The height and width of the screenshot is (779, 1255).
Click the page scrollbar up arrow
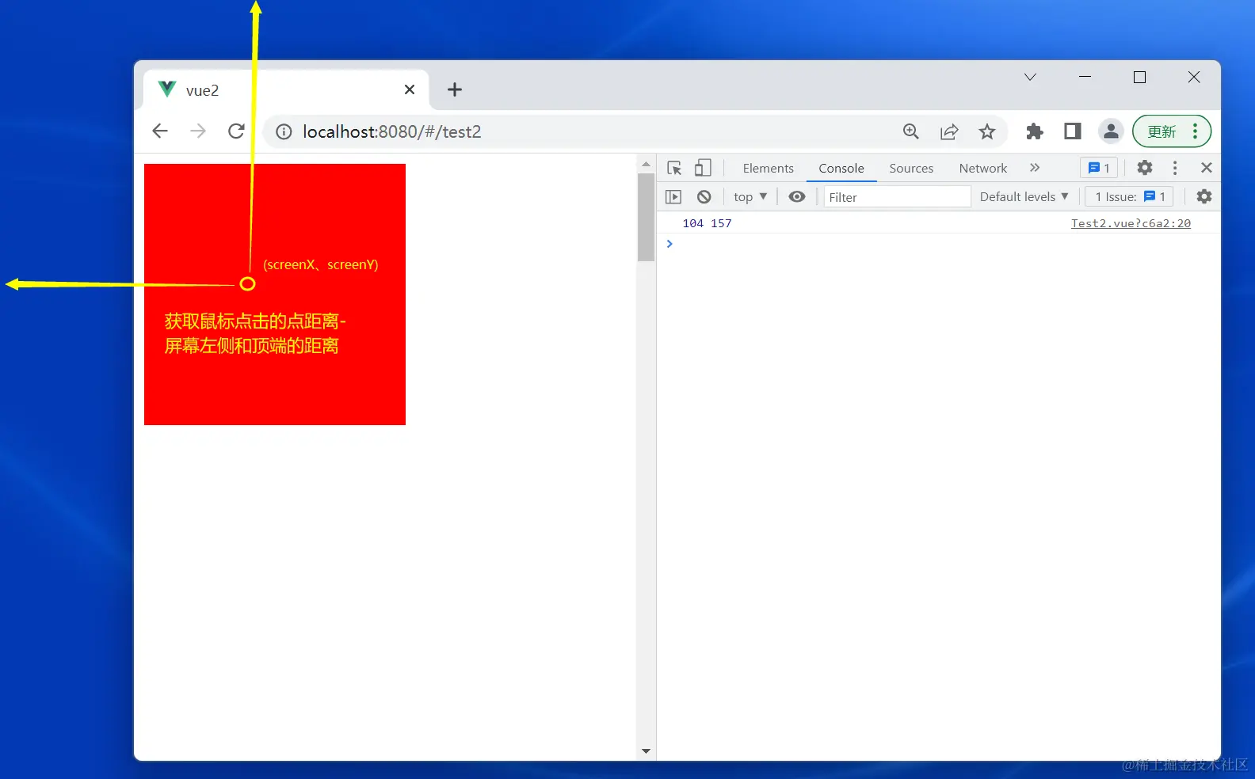pyautogui.click(x=646, y=164)
